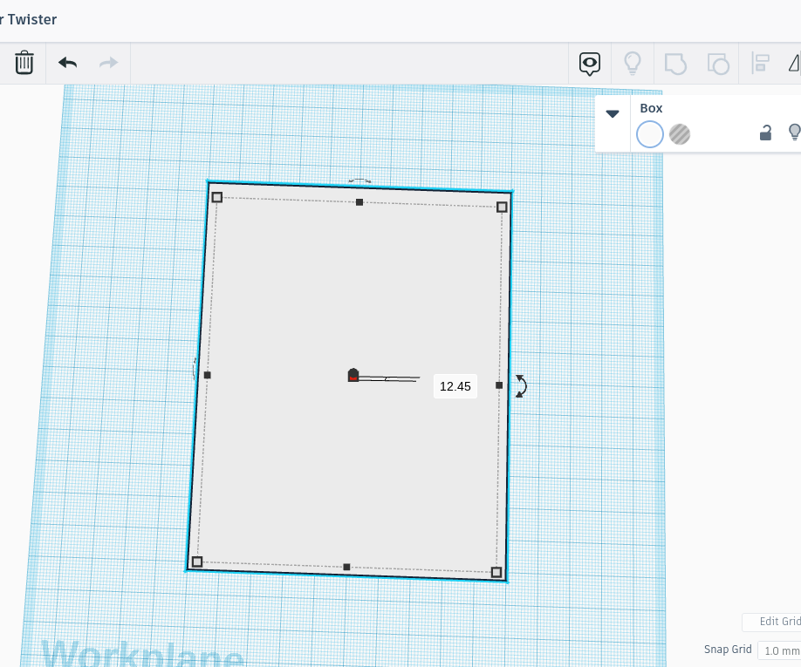
Task: Hide the Box using inspector lightbulb
Action: point(794,133)
